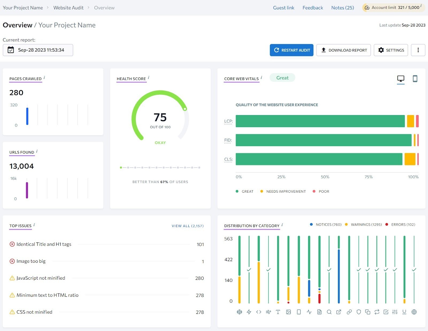Click the checkbox tick category icon
428x331 pixels.
pos(386,312)
